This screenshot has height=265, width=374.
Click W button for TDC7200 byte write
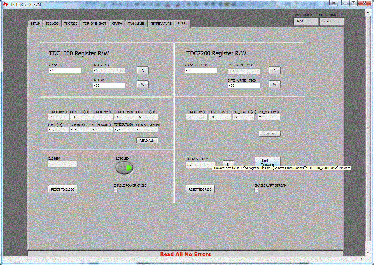275,85
